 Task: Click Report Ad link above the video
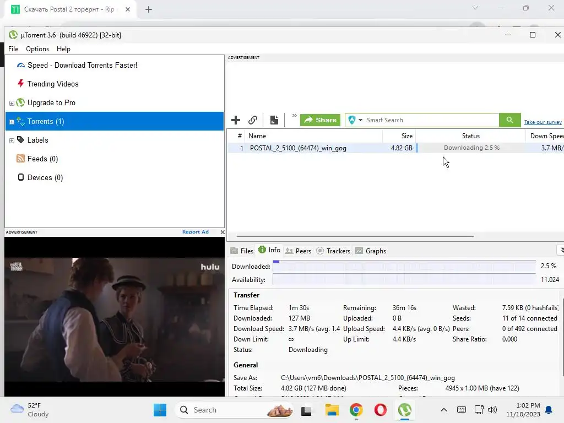[196, 232]
